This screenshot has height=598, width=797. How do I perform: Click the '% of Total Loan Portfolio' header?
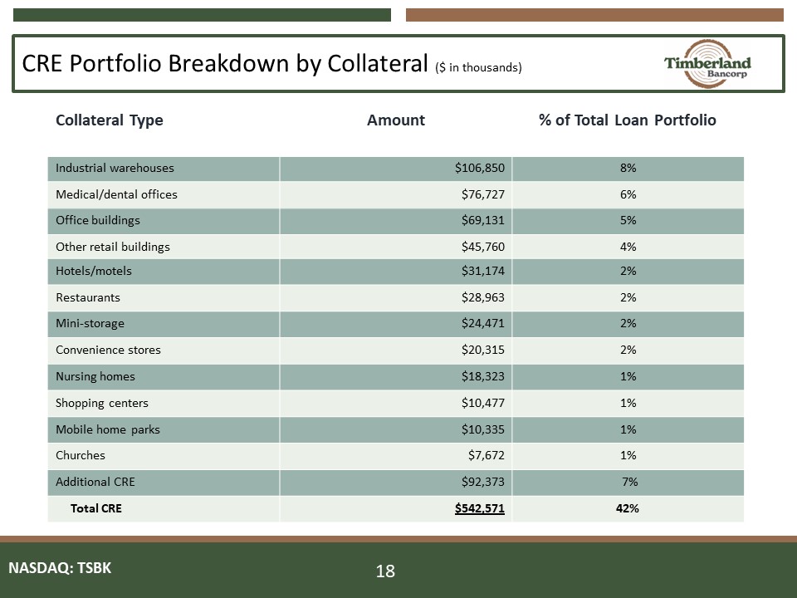click(627, 120)
